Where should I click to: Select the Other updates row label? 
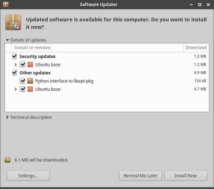point(35,73)
